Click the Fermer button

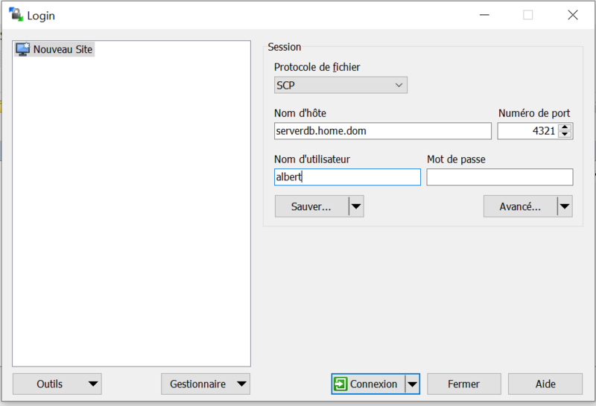pyautogui.click(x=463, y=384)
